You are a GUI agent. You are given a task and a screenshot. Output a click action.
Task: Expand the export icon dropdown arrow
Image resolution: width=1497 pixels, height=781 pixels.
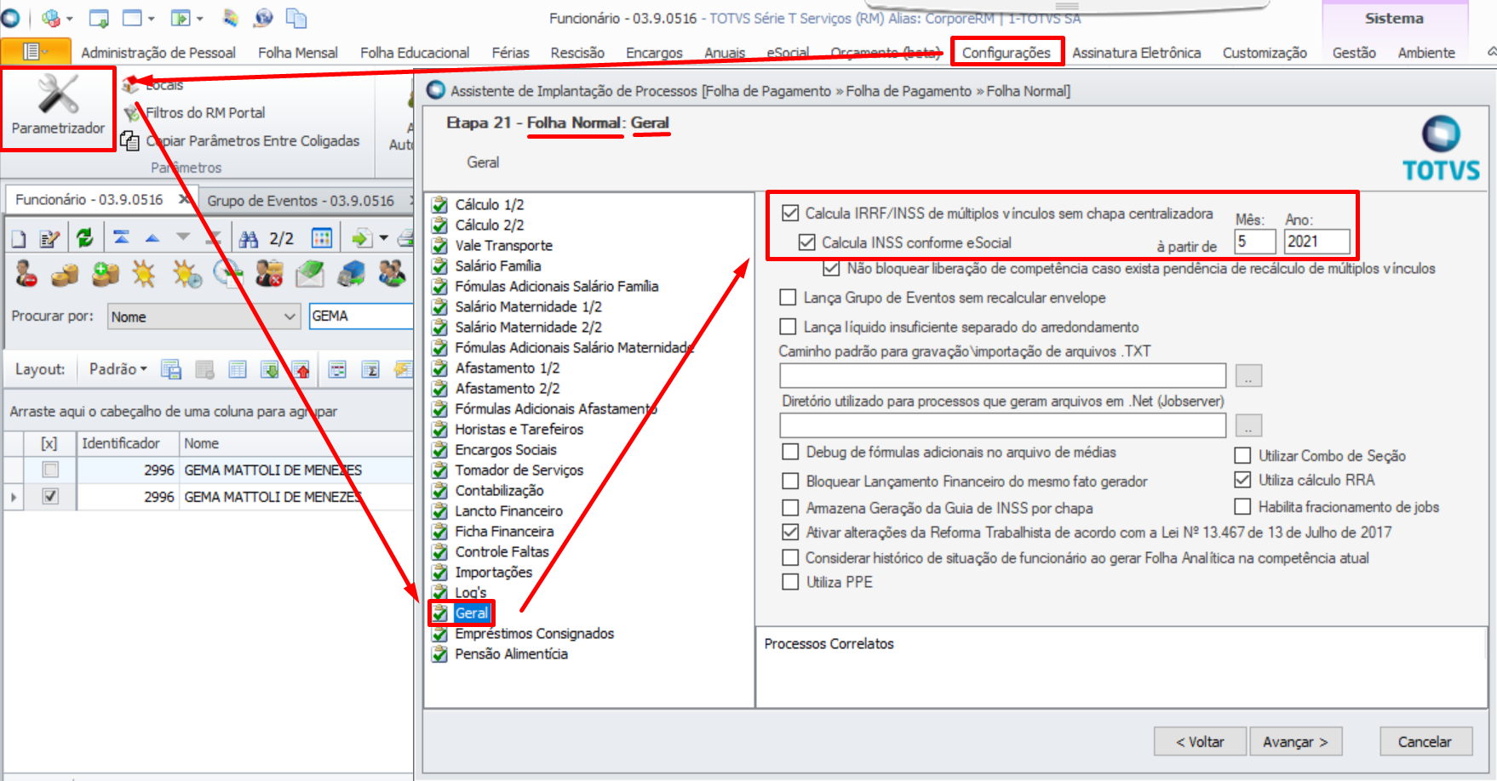pyautogui.click(x=383, y=238)
